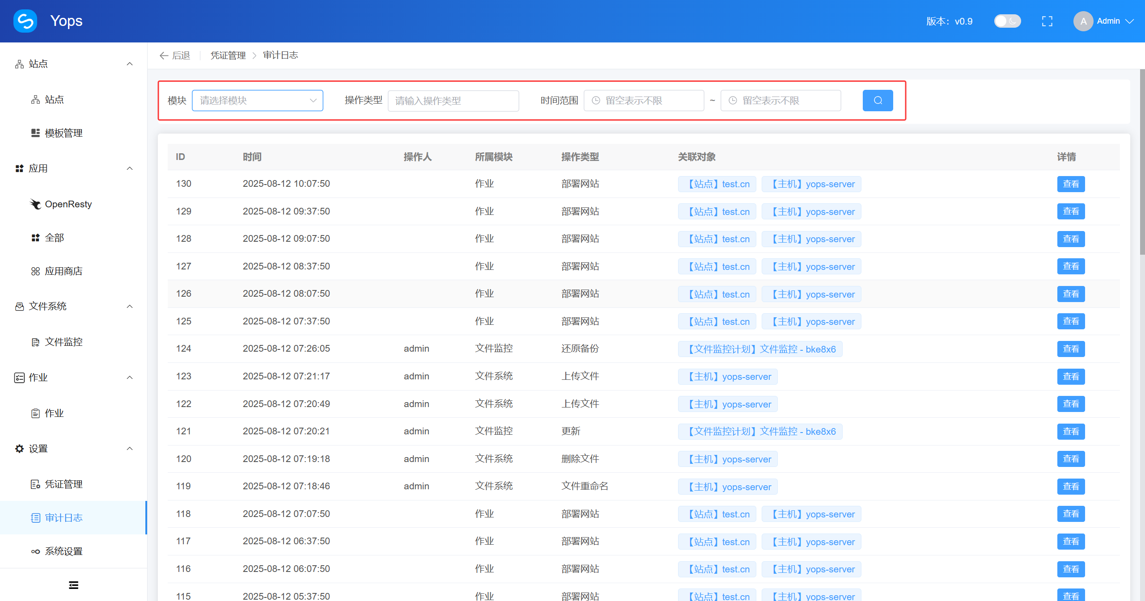The image size is (1145, 601).
Task: Collapse sidebar with bottom menu icon
Action: click(x=73, y=585)
